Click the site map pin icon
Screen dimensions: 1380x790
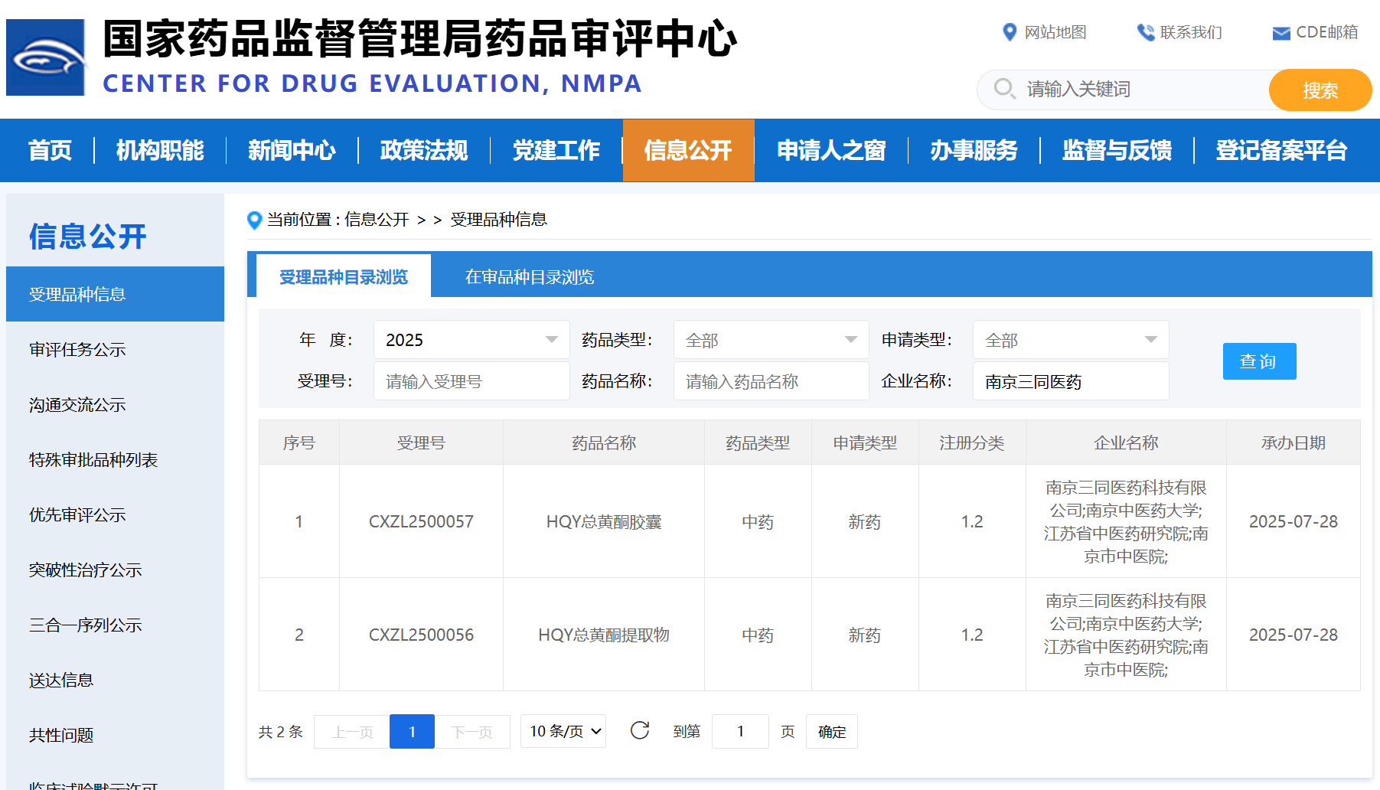[x=1010, y=32]
